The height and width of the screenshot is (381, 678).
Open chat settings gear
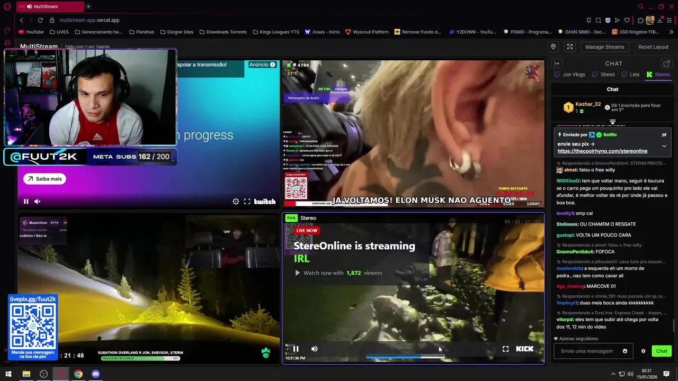point(644,351)
